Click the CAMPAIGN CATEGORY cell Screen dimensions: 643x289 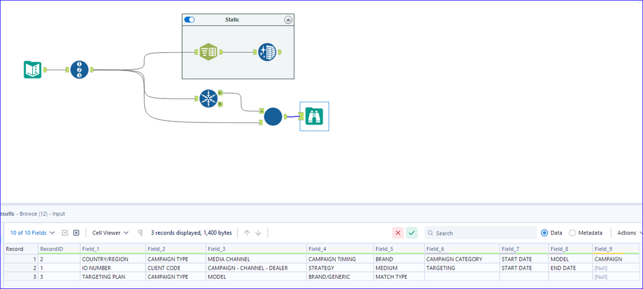click(x=462, y=259)
